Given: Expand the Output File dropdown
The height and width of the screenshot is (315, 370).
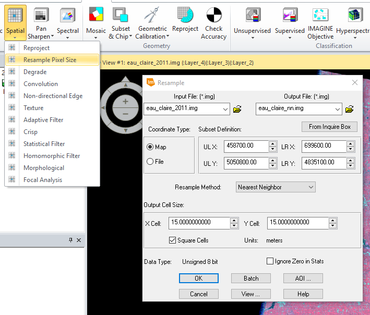Looking at the screenshot, I should point(338,109).
